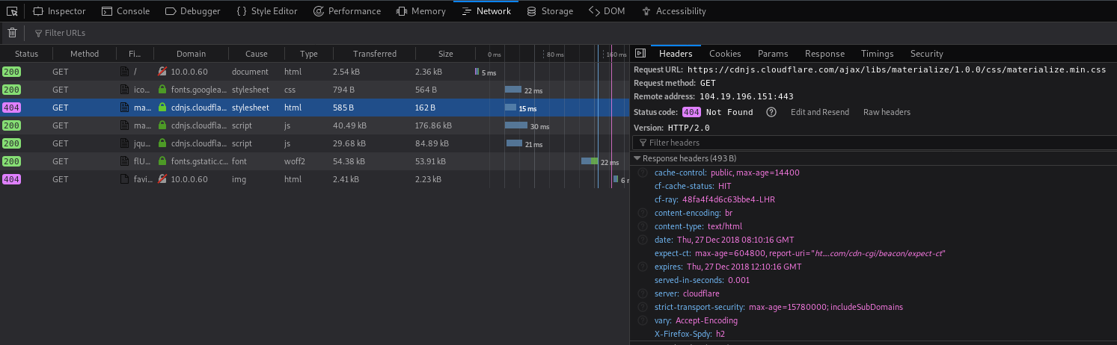Sort requests by the Type column header

point(309,54)
